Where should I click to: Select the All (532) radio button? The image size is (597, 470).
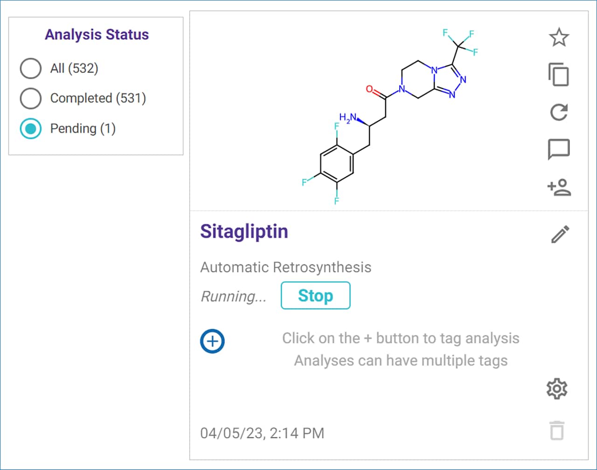click(x=31, y=69)
